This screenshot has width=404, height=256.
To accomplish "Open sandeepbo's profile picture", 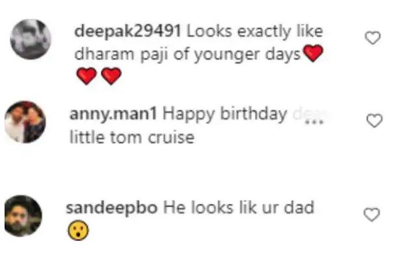I will pos(23,216).
